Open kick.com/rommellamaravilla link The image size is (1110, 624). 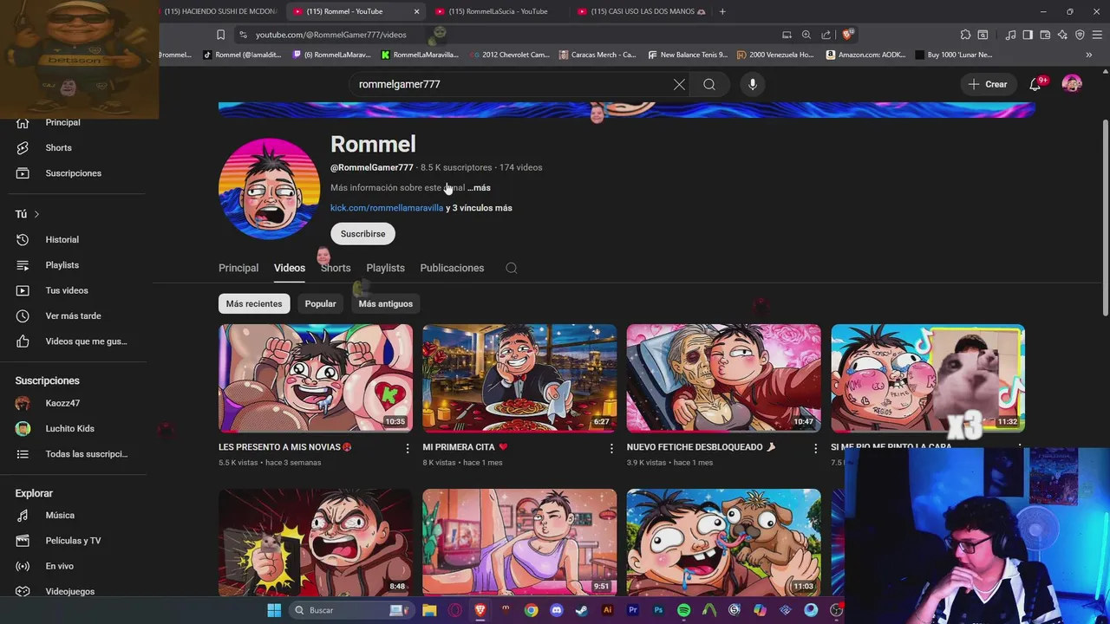(387, 208)
